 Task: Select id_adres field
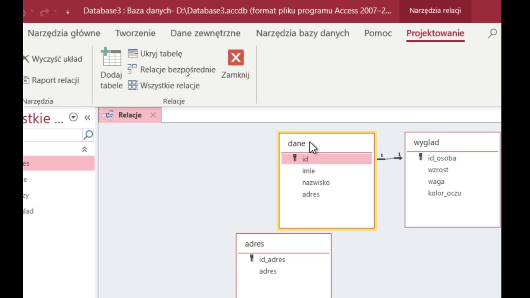click(272, 260)
